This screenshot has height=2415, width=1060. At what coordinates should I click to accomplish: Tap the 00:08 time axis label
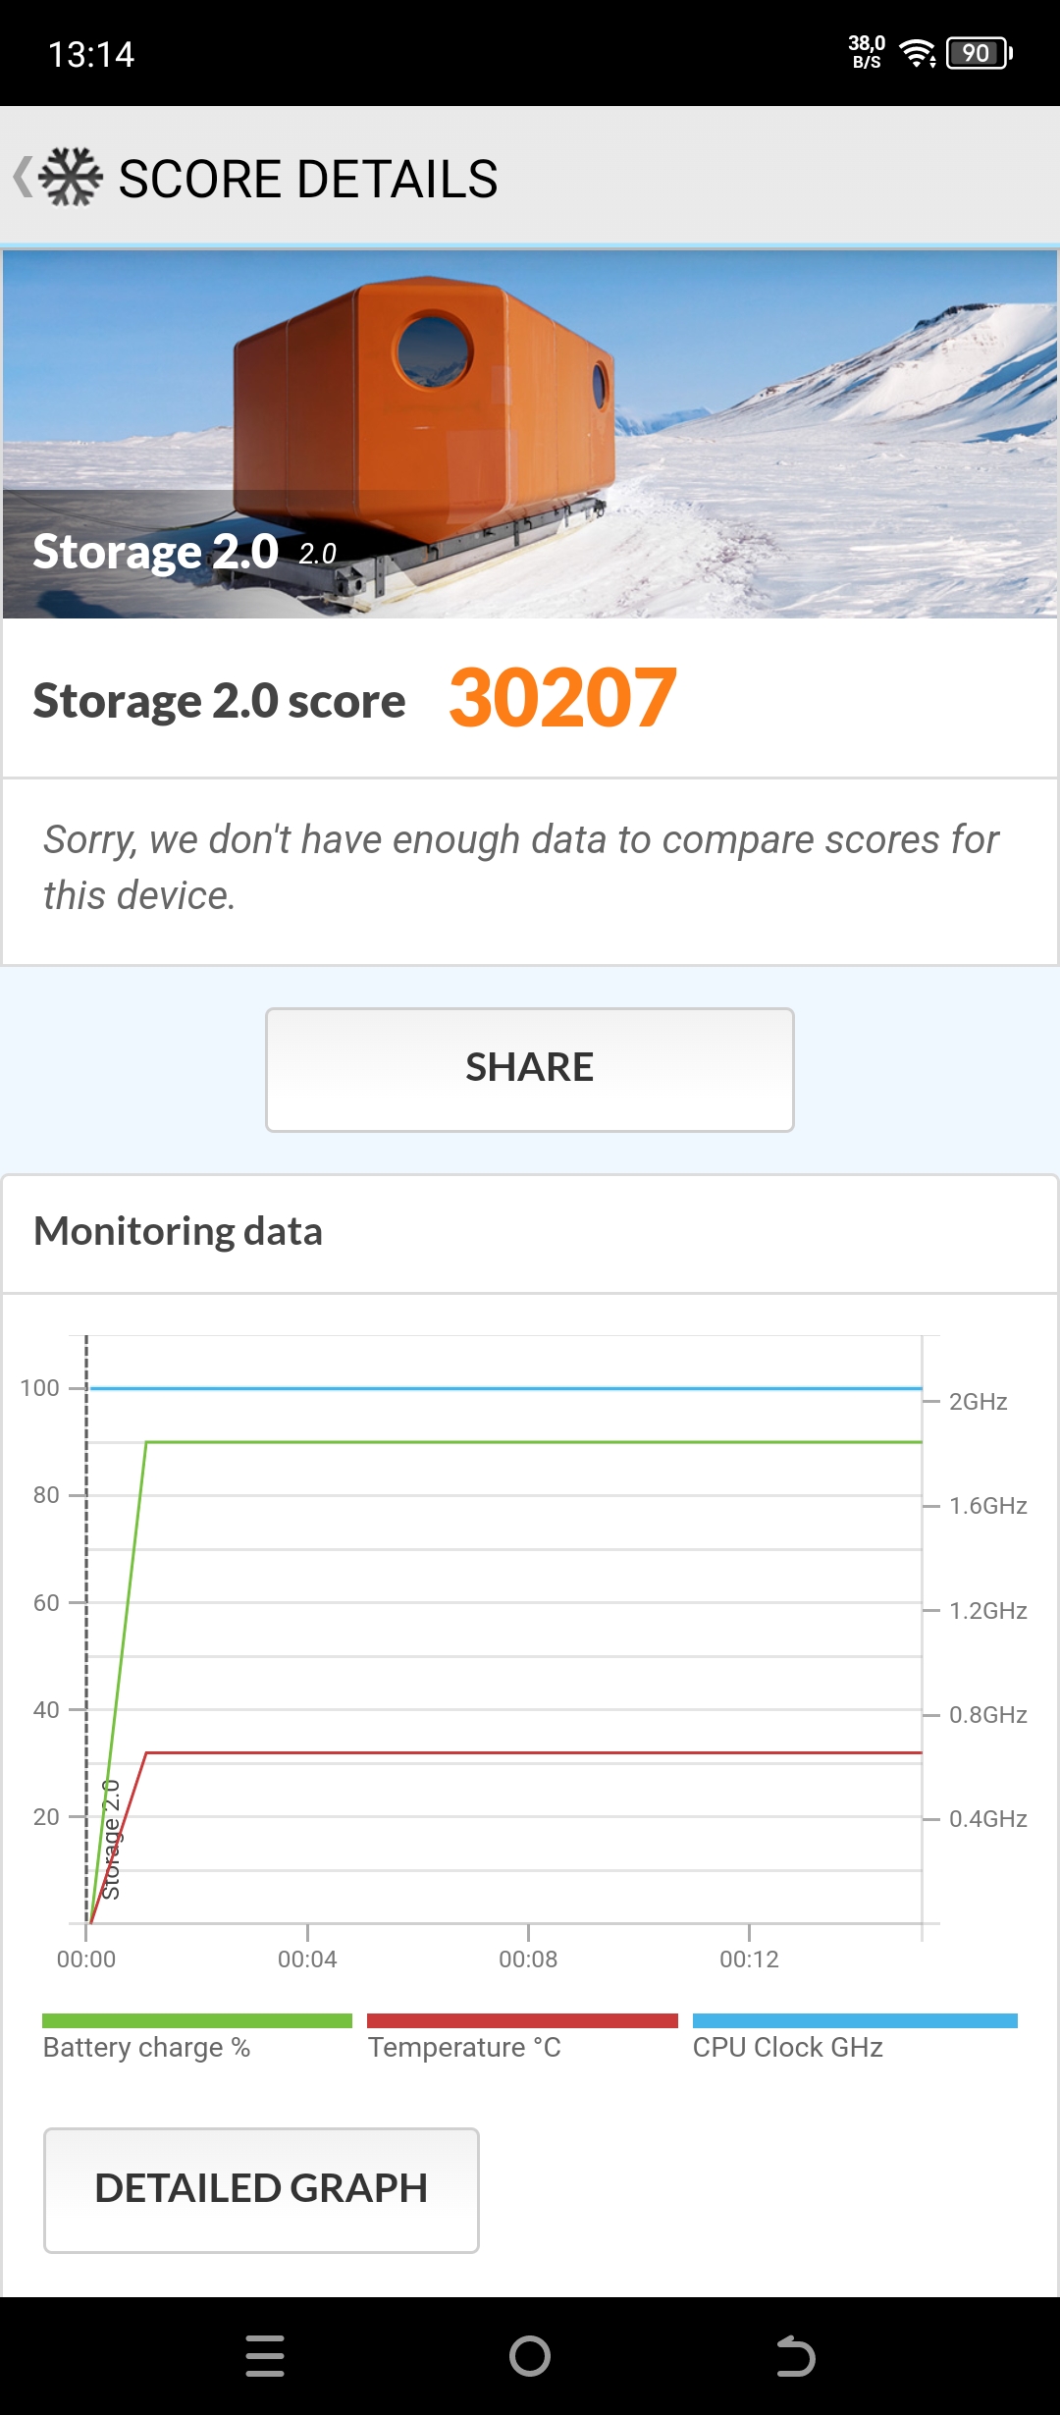pos(528,1959)
